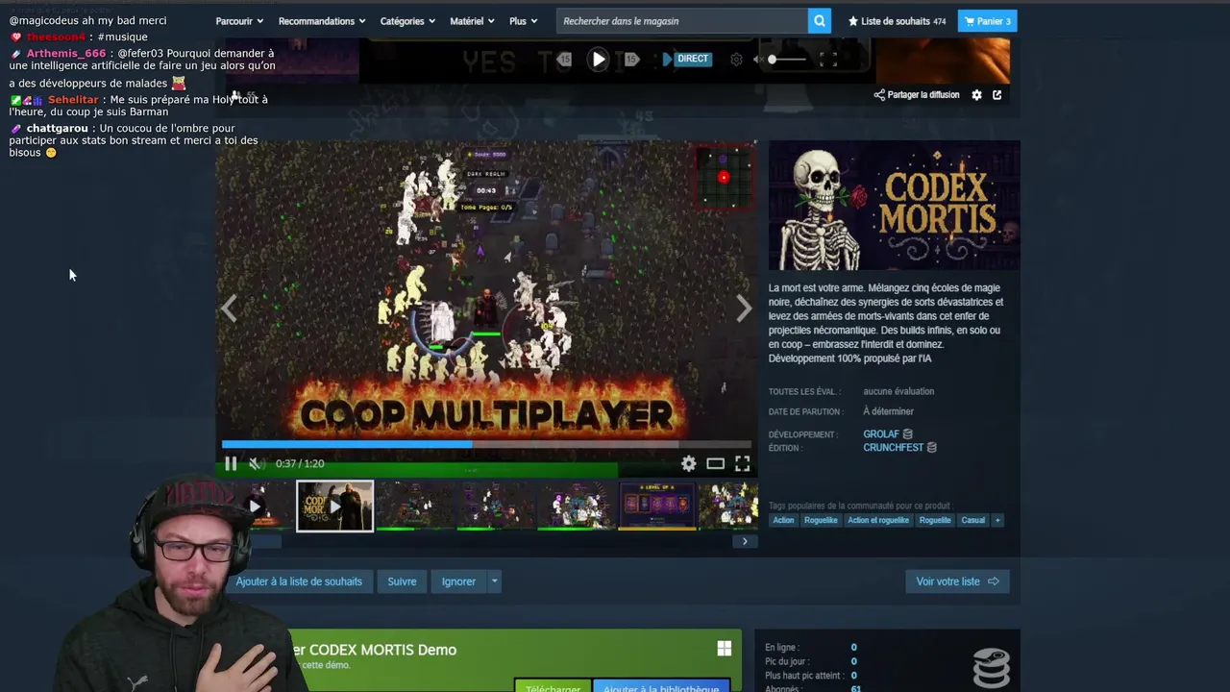This screenshot has width=1230, height=692.
Task: Select the Level Up screenshot thumbnail
Action: (657, 507)
